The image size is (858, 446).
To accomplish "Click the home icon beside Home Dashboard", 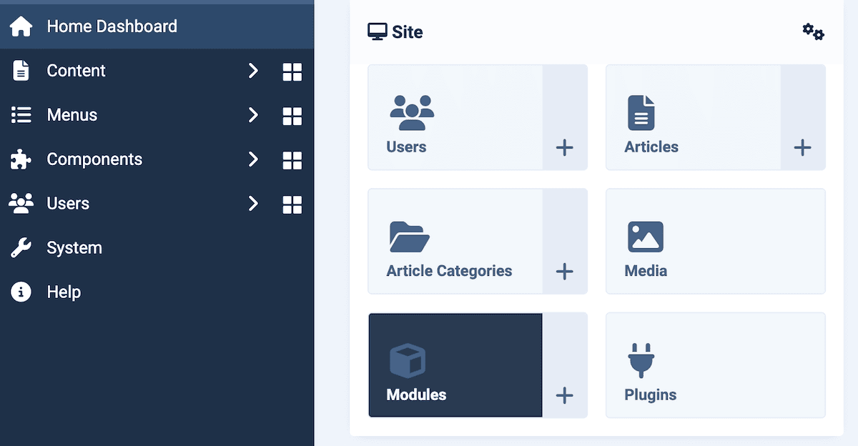I will coord(21,26).
